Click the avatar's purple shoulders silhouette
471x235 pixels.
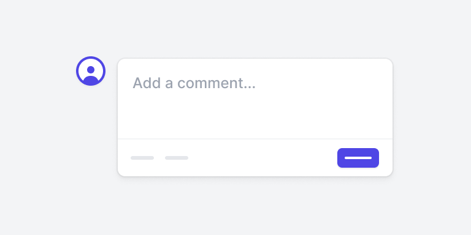91,80
